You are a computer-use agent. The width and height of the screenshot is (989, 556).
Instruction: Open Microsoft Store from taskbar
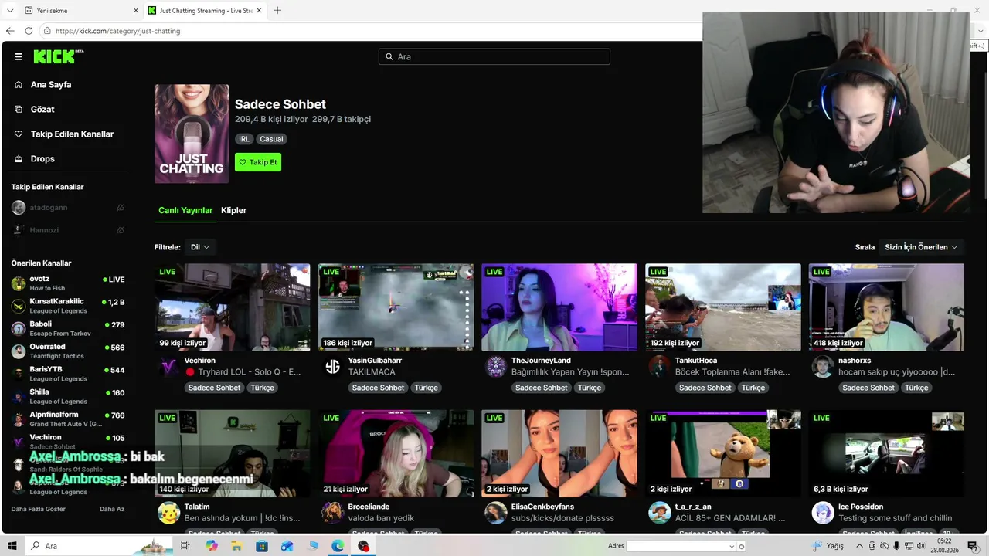pyautogui.click(x=262, y=546)
